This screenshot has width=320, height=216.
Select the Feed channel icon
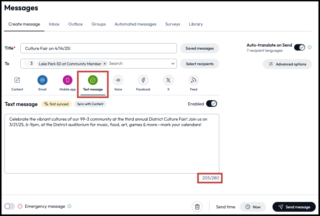pyautogui.click(x=193, y=80)
